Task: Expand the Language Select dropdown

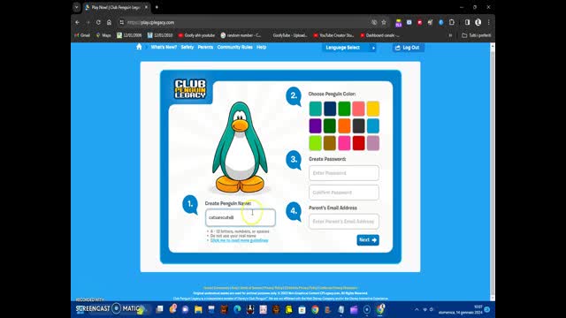Action: tap(349, 48)
